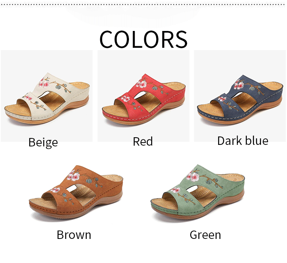Click the COLORS heading

click(x=143, y=39)
